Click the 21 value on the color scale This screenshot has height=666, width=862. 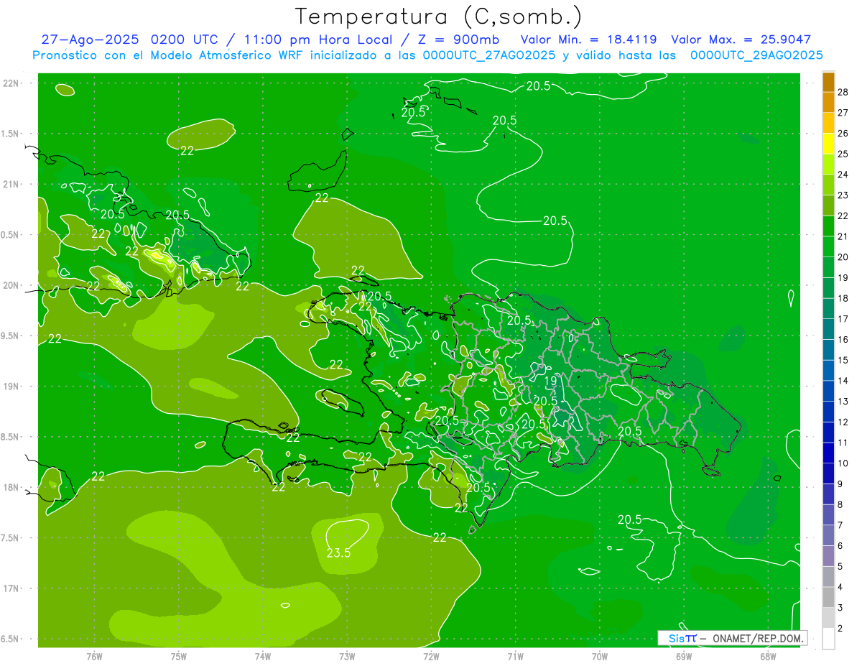coord(843,236)
